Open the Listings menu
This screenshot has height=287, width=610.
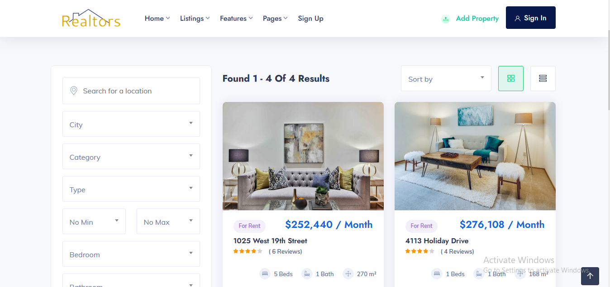click(x=195, y=19)
